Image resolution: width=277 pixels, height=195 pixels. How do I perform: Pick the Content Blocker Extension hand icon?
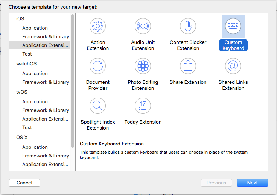[188, 26]
